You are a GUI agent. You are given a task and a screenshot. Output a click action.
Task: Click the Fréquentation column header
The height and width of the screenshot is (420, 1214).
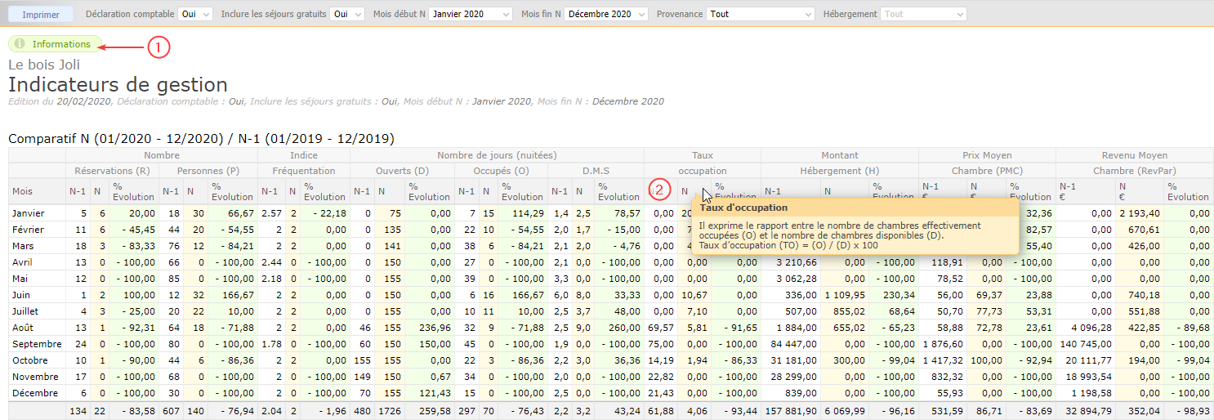coord(304,171)
